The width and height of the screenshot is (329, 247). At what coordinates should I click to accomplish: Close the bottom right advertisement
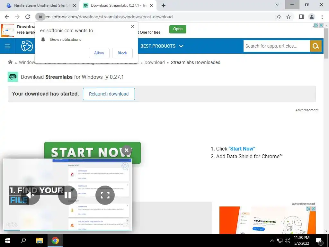click(x=313, y=209)
